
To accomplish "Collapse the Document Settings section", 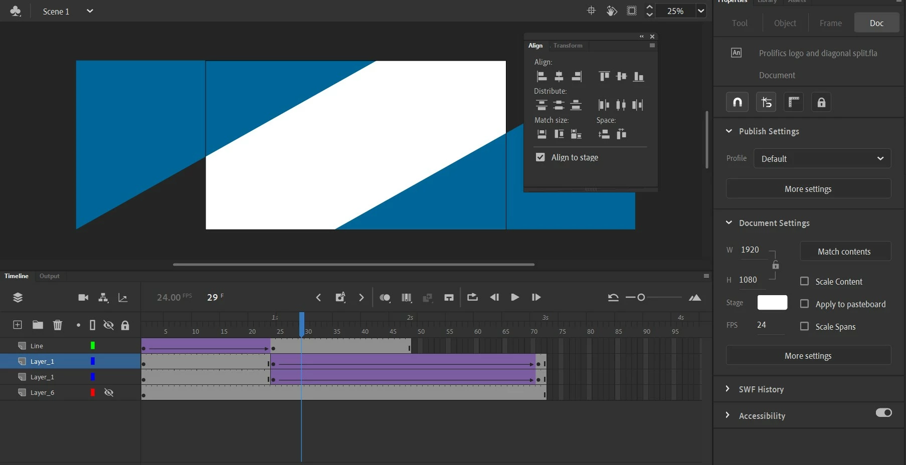I will pos(729,222).
